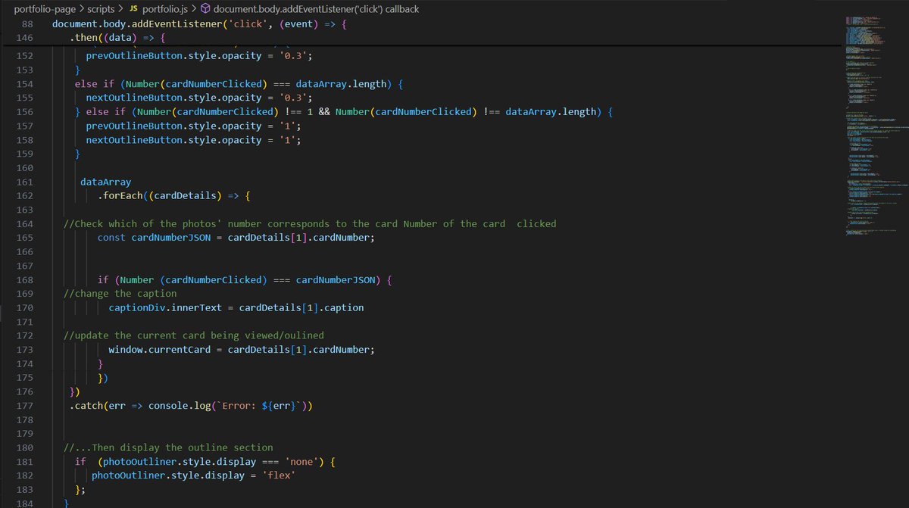Viewport: 909px width, 508px height.
Task: Click line number 177 in the gutter
Action: 24,405
